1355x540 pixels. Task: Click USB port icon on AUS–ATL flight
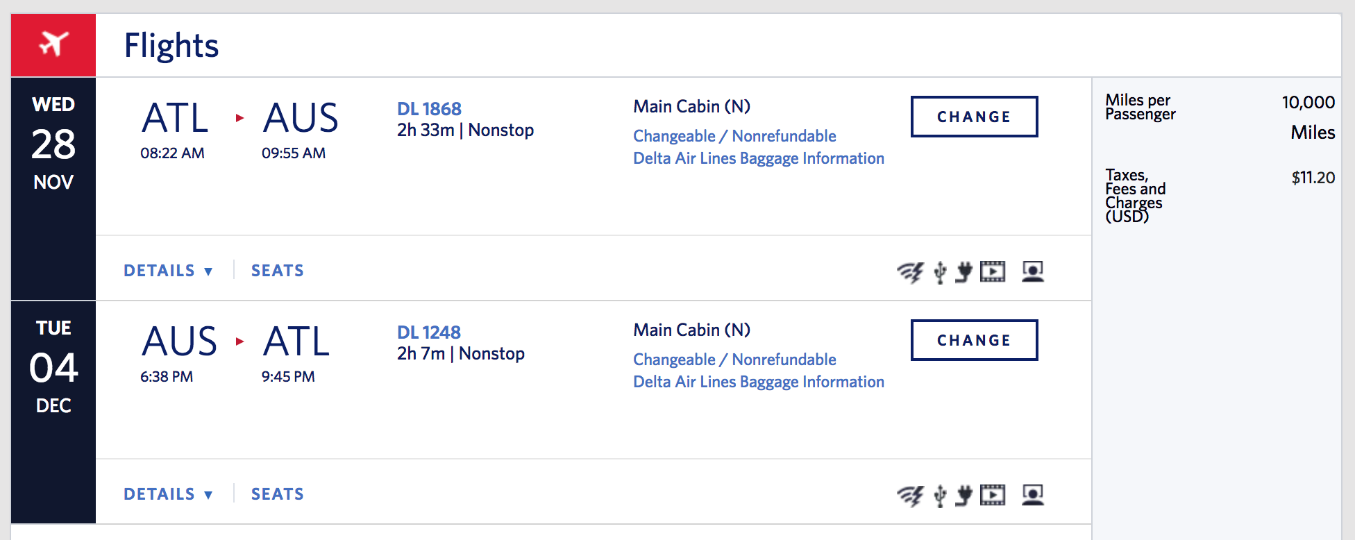pyautogui.click(x=940, y=496)
